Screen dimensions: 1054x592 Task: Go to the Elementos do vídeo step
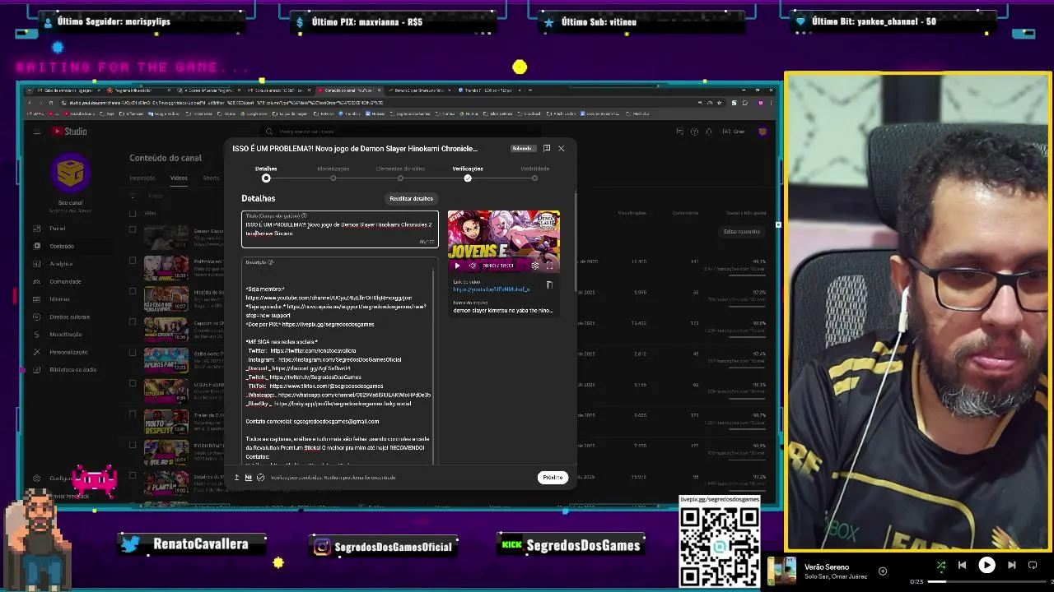click(400, 173)
